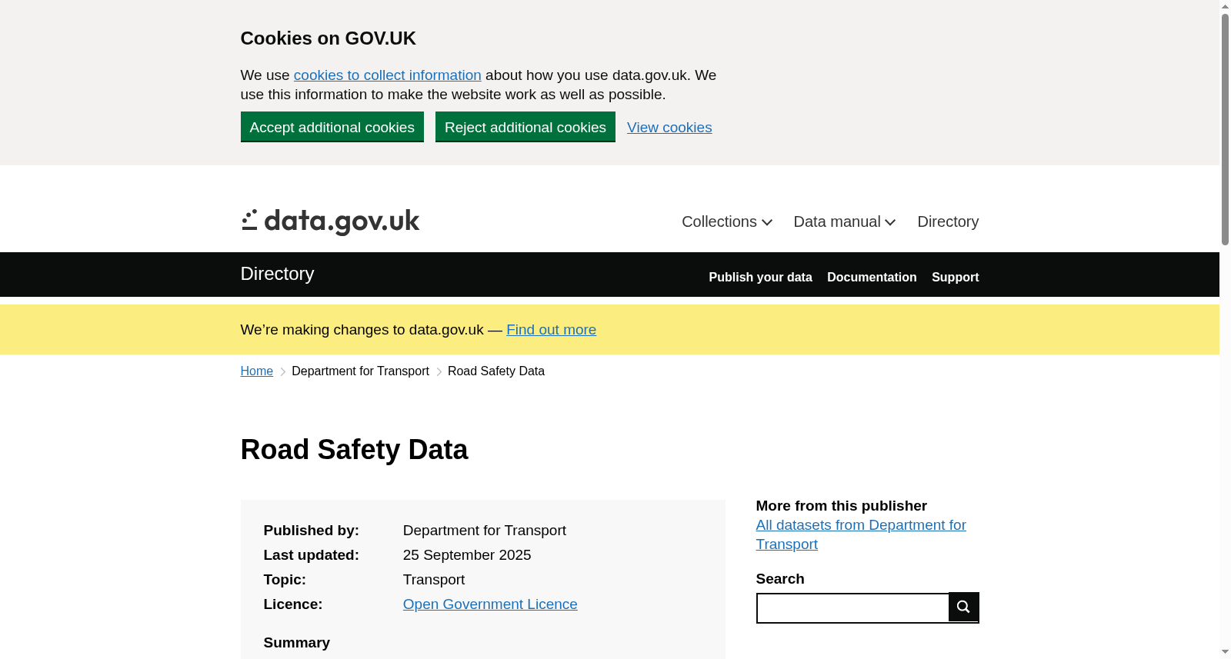This screenshot has height=659, width=1231.
Task: Go to Documentation
Action: pos(872,277)
